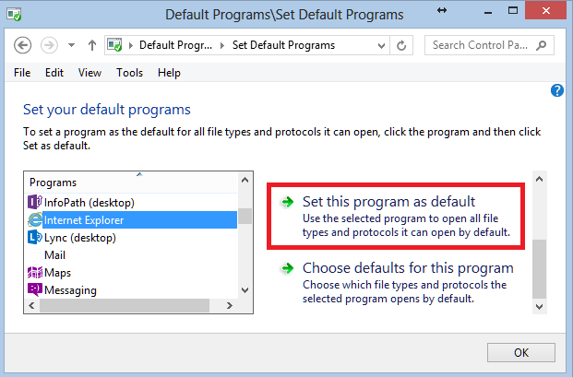Image resolution: width=573 pixels, height=377 pixels.
Task: Sort by the Programs column header
Action: click(132, 183)
